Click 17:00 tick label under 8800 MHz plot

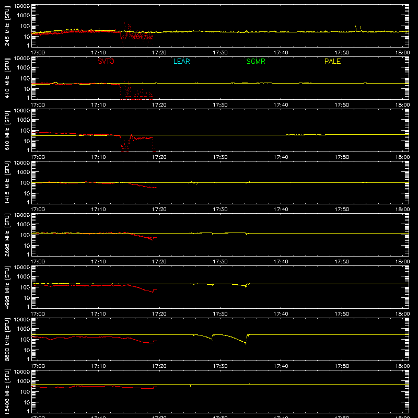click(x=38, y=366)
